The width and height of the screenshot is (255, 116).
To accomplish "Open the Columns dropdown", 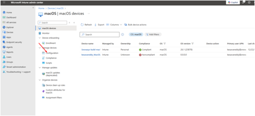I will point(114,25).
